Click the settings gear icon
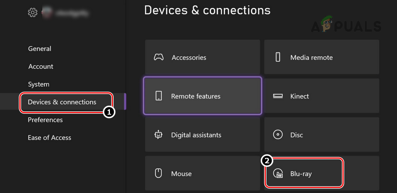 point(32,13)
